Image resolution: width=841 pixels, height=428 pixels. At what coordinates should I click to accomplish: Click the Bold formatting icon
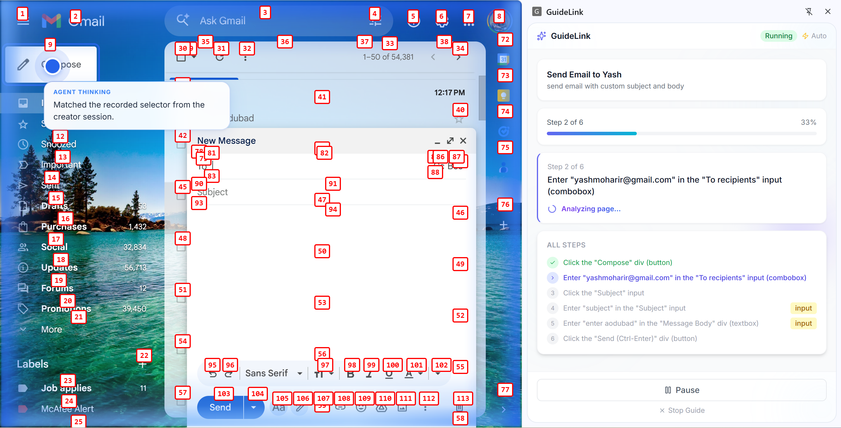pos(350,374)
